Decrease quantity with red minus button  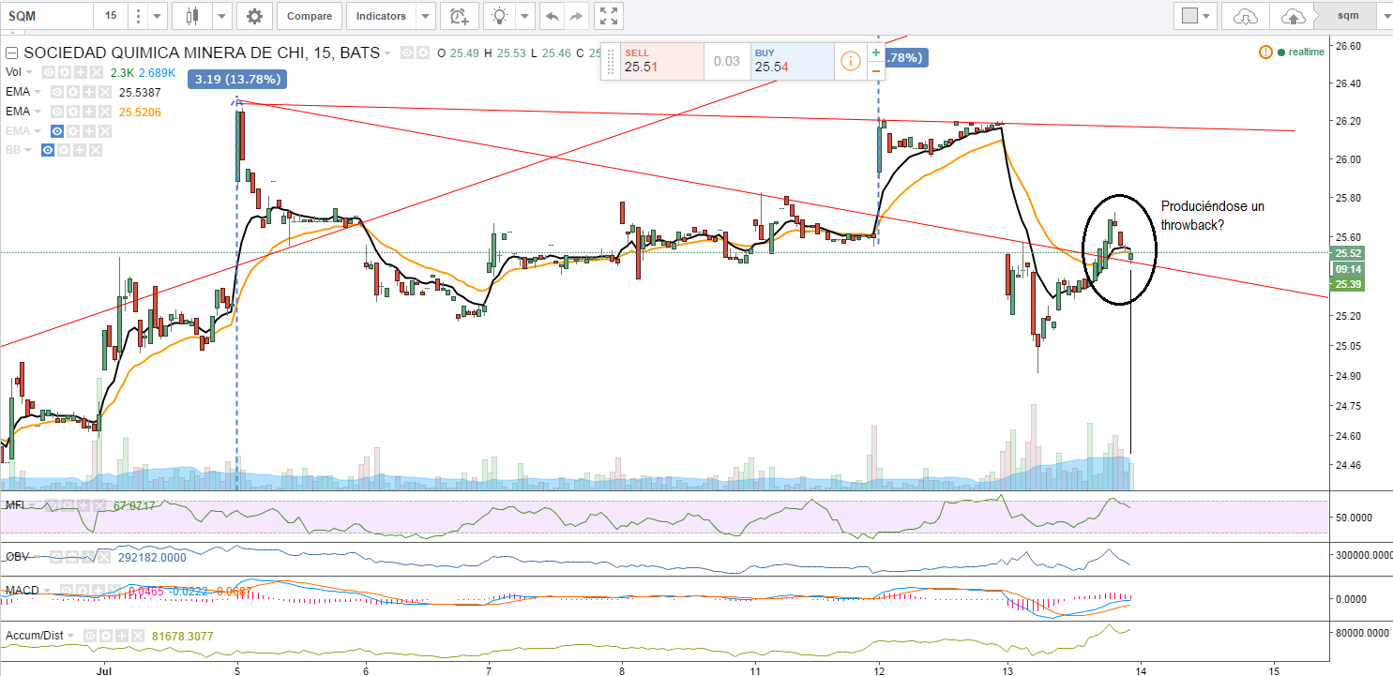[x=876, y=71]
